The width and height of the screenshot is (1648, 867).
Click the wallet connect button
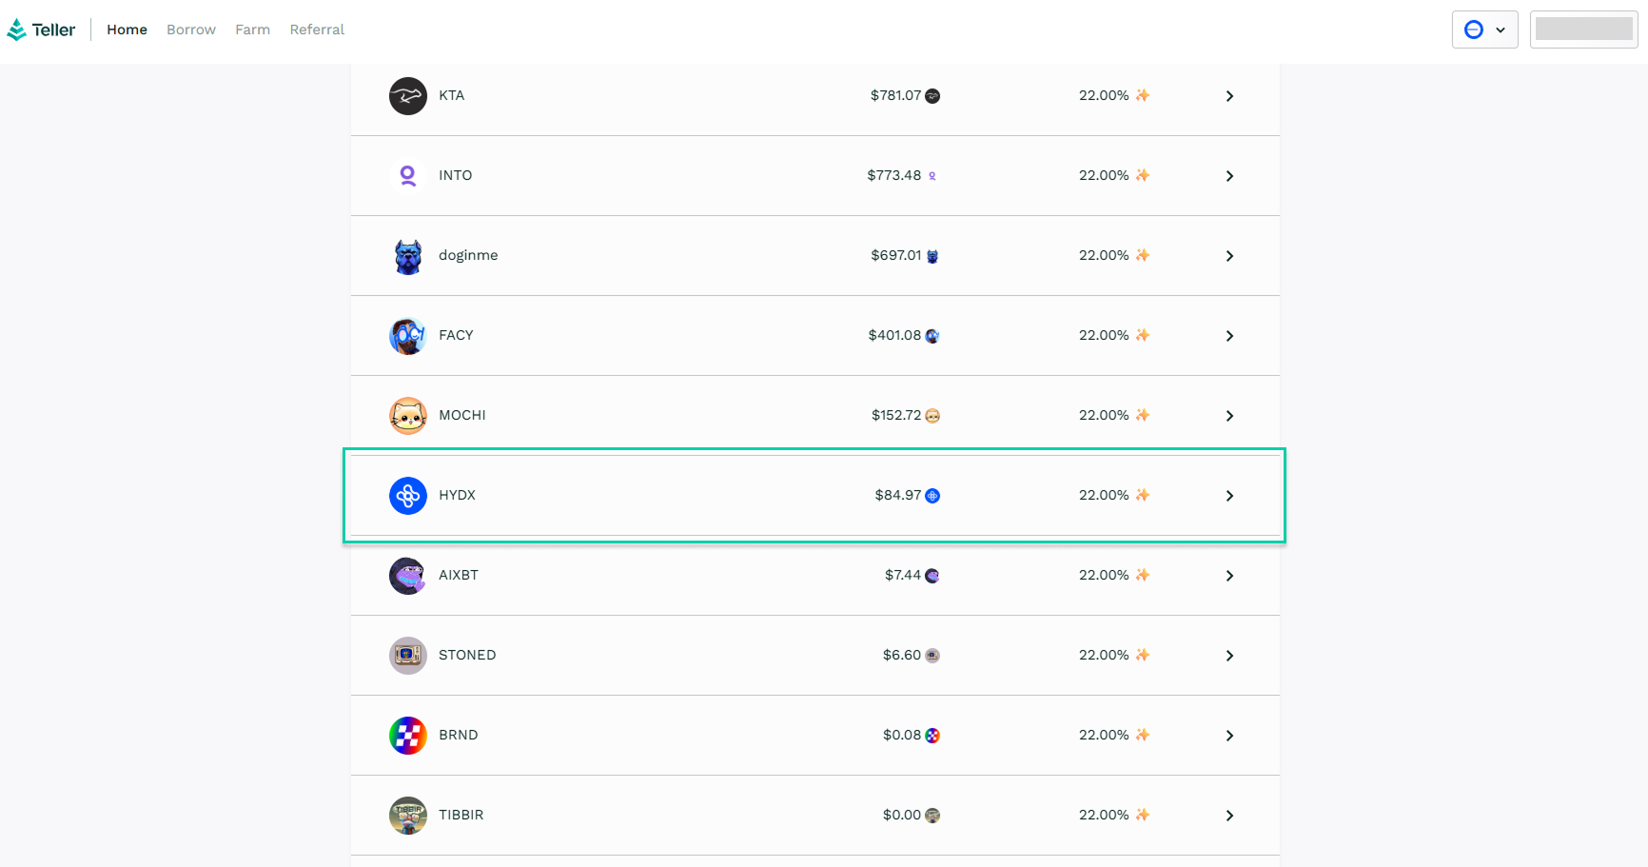tap(1583, 30)
